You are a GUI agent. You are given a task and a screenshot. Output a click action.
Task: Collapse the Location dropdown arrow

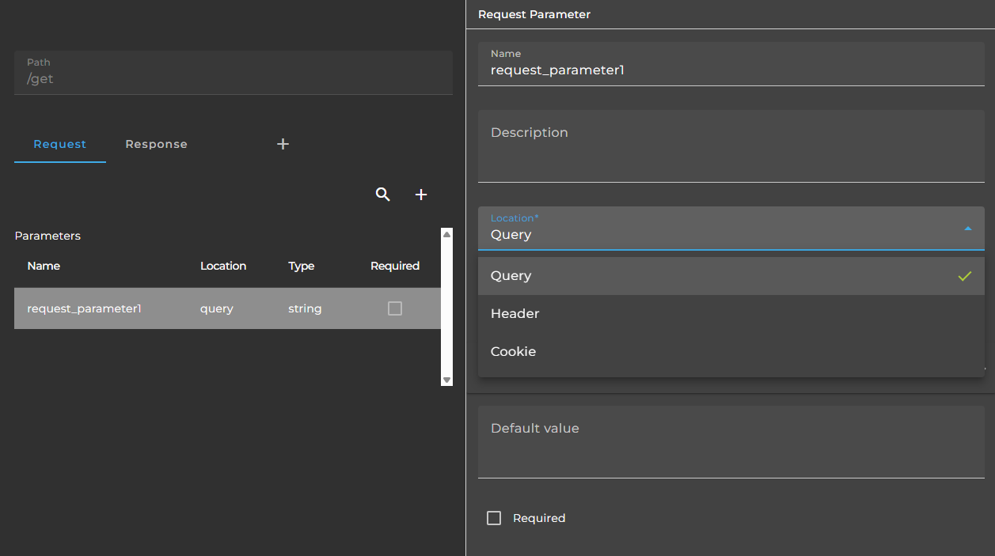click(x=967, y=229)
